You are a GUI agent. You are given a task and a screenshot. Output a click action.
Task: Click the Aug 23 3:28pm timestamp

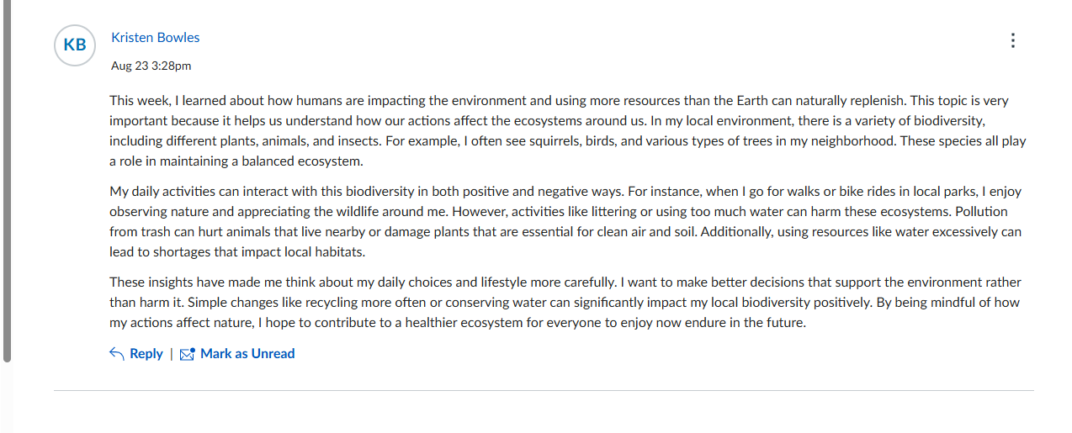click(x=151, y=66)
